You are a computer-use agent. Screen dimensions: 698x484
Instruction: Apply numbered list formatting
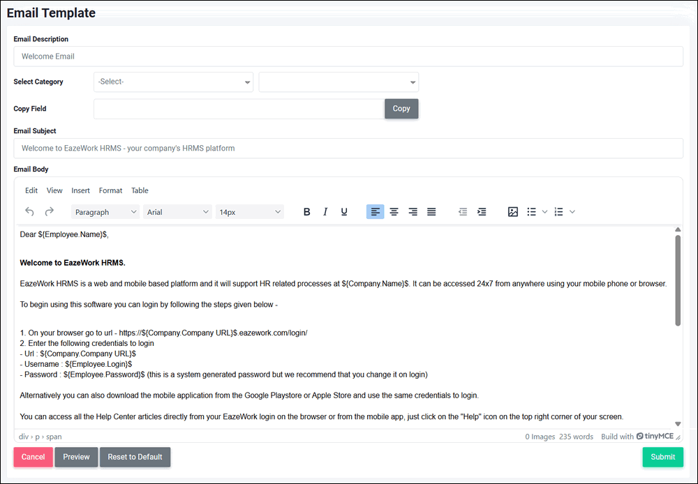pos(558,212)
